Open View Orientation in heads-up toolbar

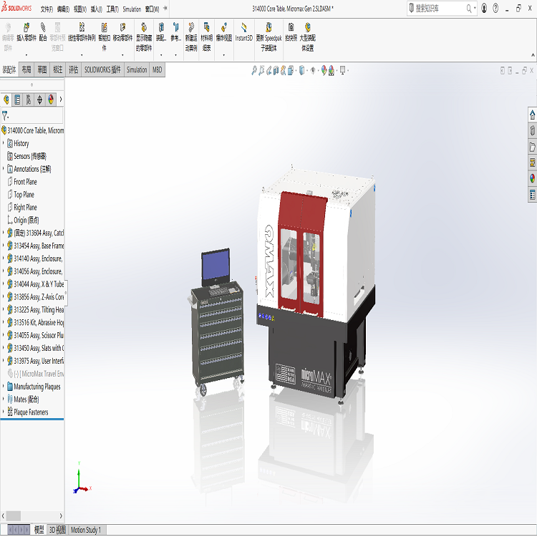(x=291, y=71)
